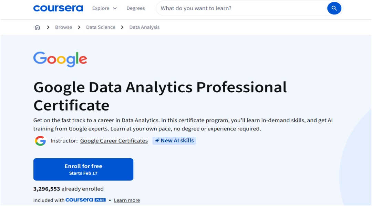Open the Explore menu
The width and height of the screenshot is (372, 206).
[101, 8]
